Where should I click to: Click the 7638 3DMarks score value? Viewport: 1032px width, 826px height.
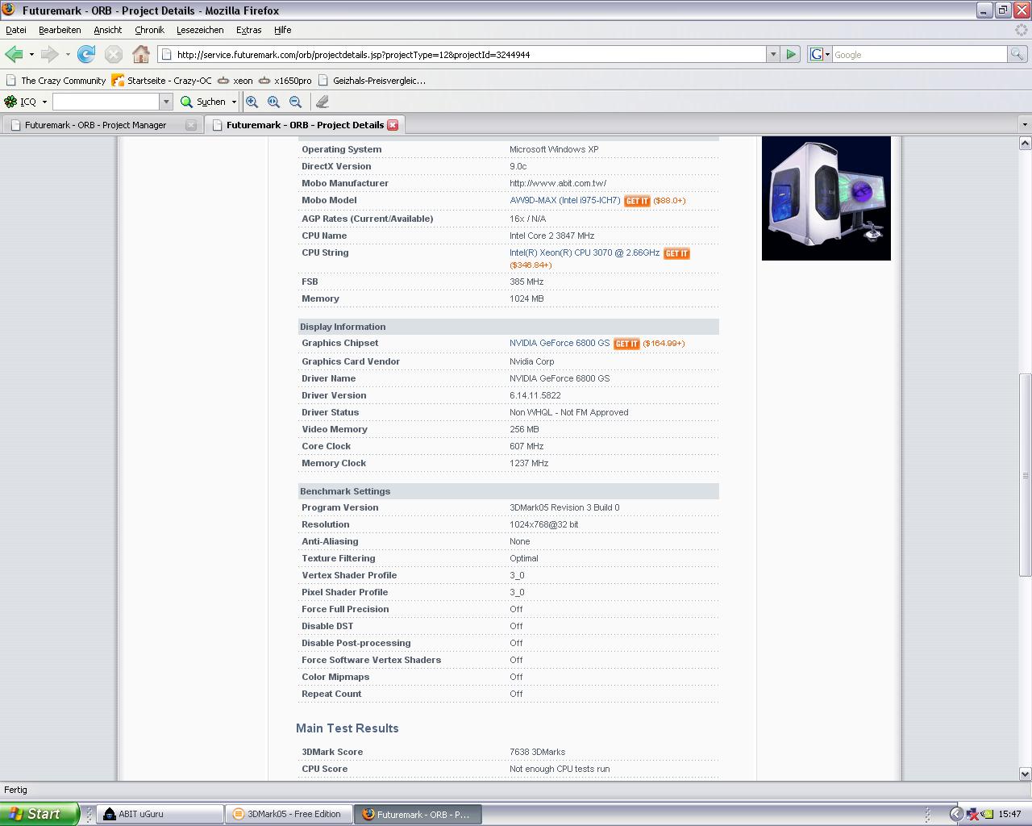coord(537,753)
